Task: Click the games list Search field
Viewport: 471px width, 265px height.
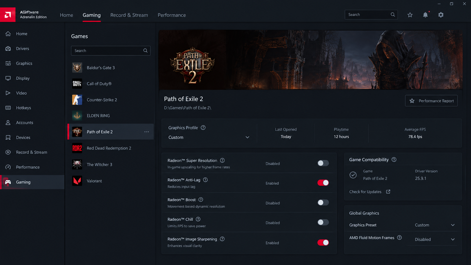Action: click(x=111, y=51)
